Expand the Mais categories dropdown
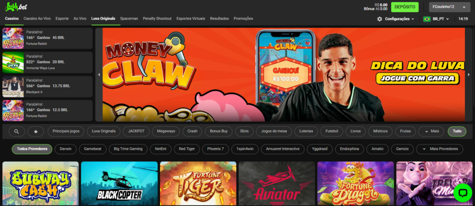This screenshot has height=206, width=475. tap(431, 131)
